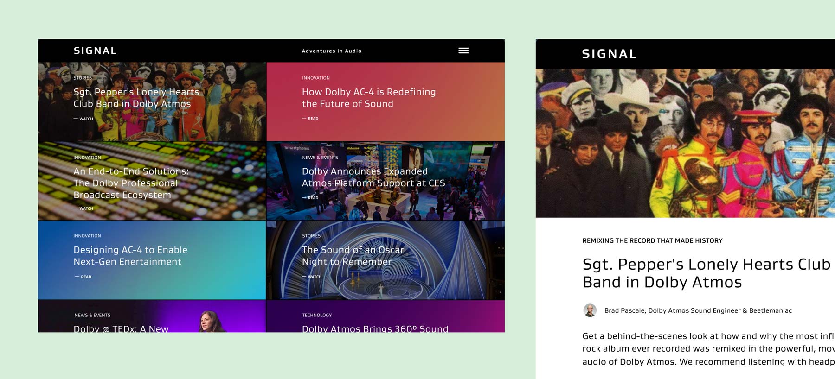835x379 pixels.
Task: Open the Dolby @ TEDx tile title
Action: click(x=121, y=328)
